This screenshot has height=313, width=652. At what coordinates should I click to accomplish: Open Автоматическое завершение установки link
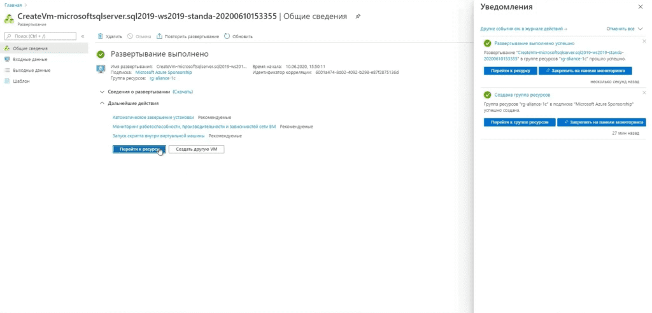pyautogui.click(x=153, y=117)
